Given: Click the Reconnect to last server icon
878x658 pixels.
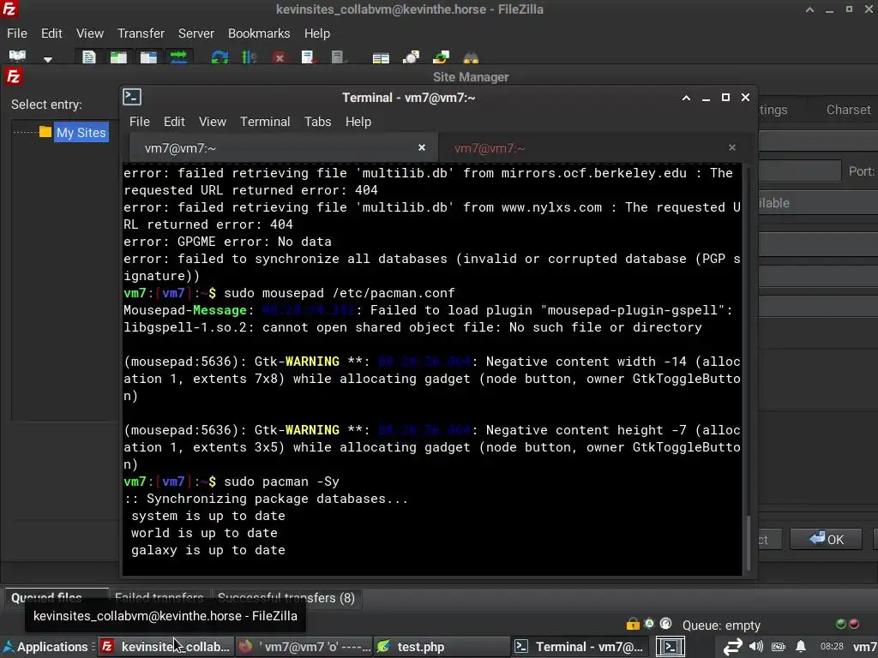Looking at the screenshot, I should (x=338, y=57).
